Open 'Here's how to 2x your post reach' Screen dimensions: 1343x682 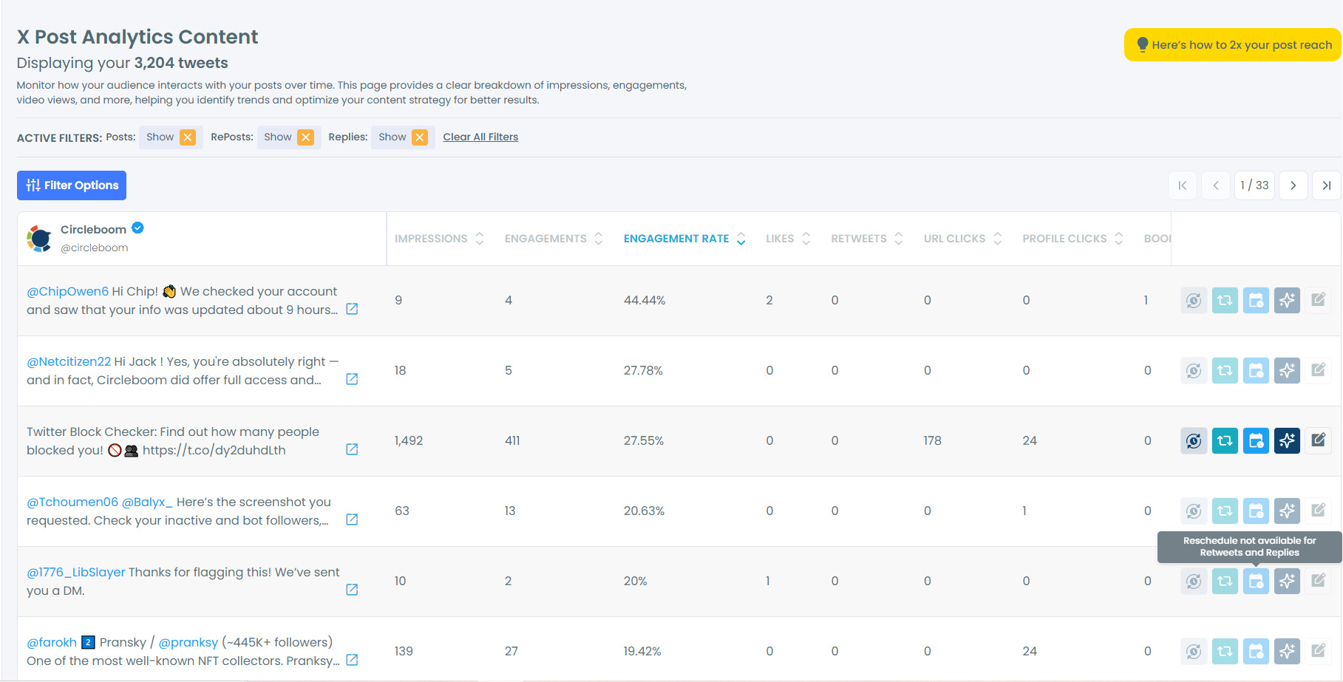pos(1233,45)
